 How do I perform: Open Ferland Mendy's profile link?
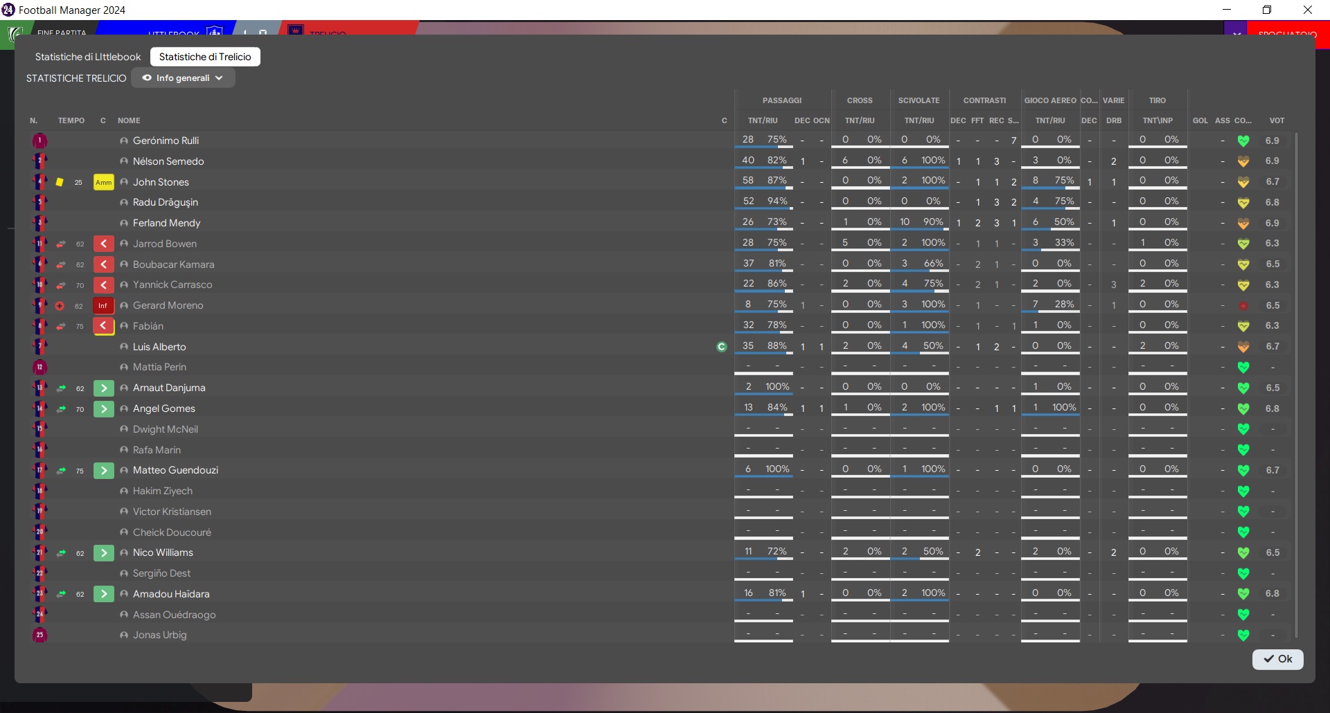pos(166,223)
